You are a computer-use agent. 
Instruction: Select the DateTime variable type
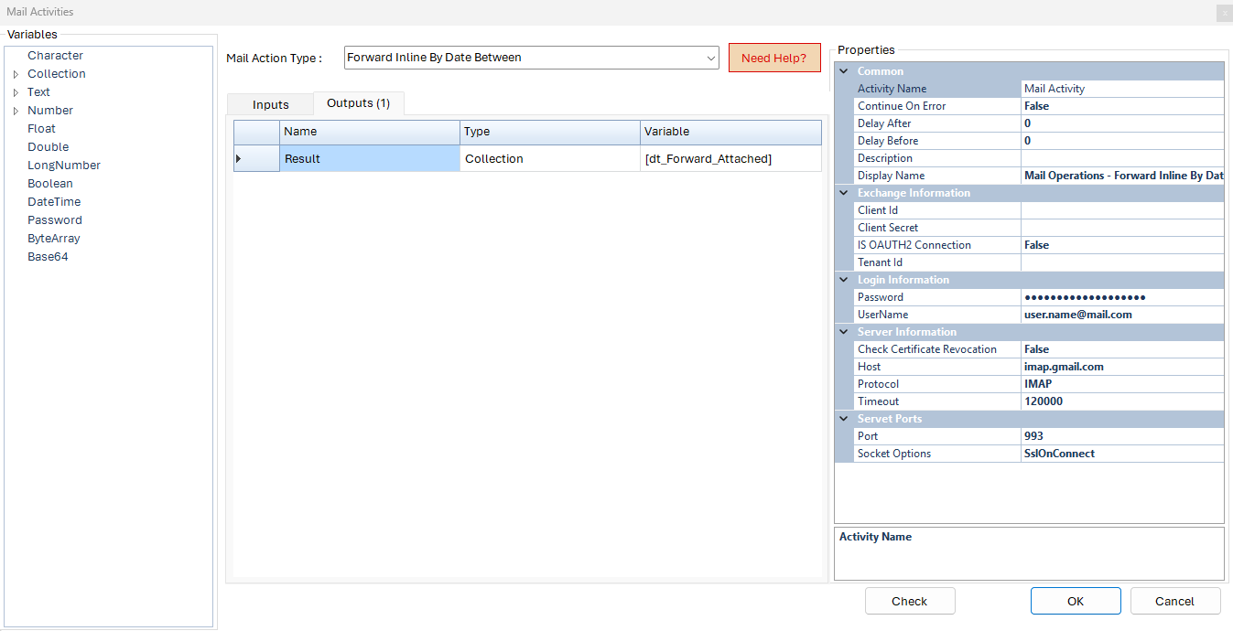click(x=54, y=202)
